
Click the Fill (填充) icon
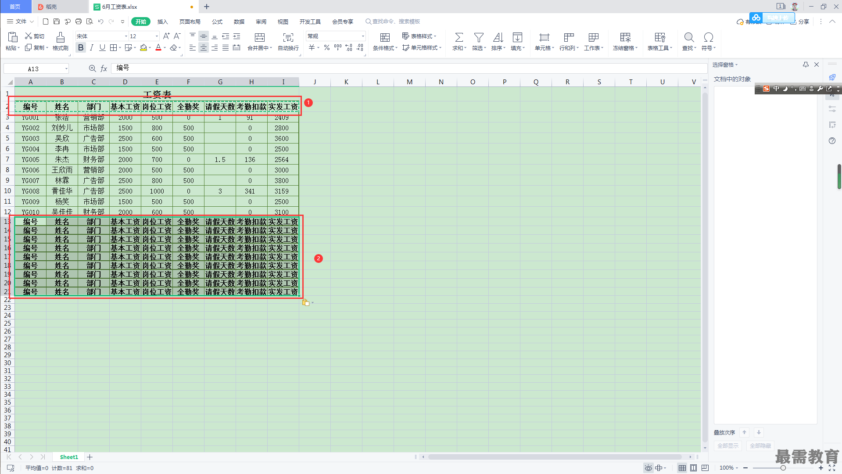coord(518,37)
